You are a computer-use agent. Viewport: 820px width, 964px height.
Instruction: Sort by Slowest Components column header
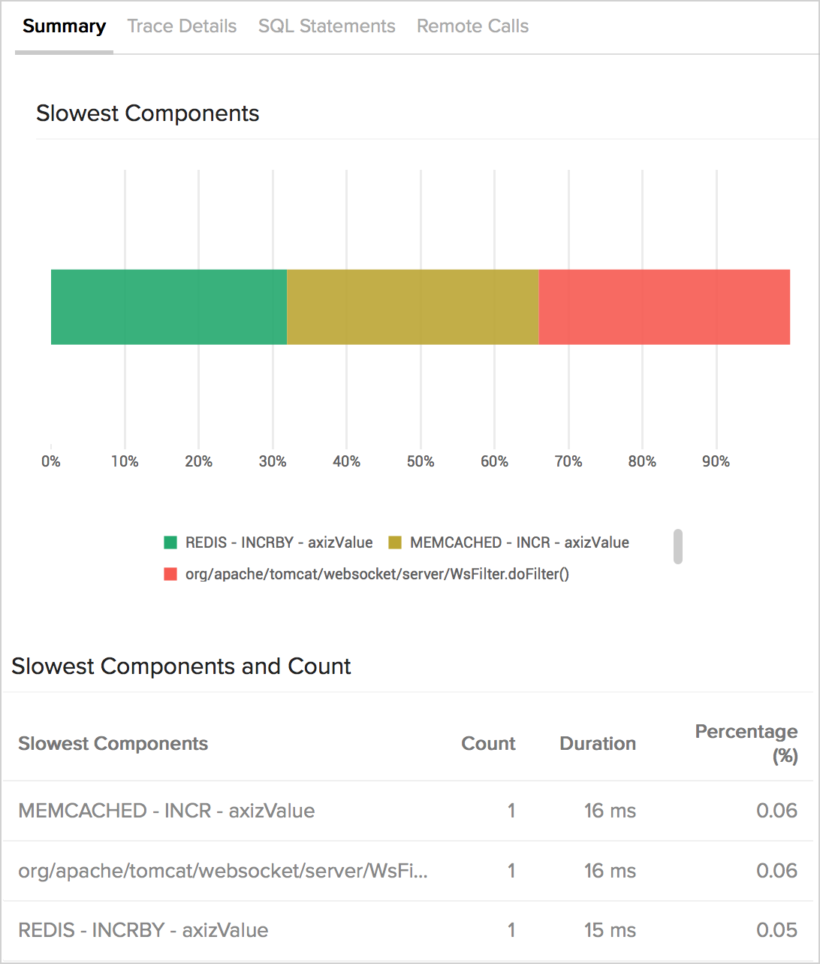tap(113, 744)
